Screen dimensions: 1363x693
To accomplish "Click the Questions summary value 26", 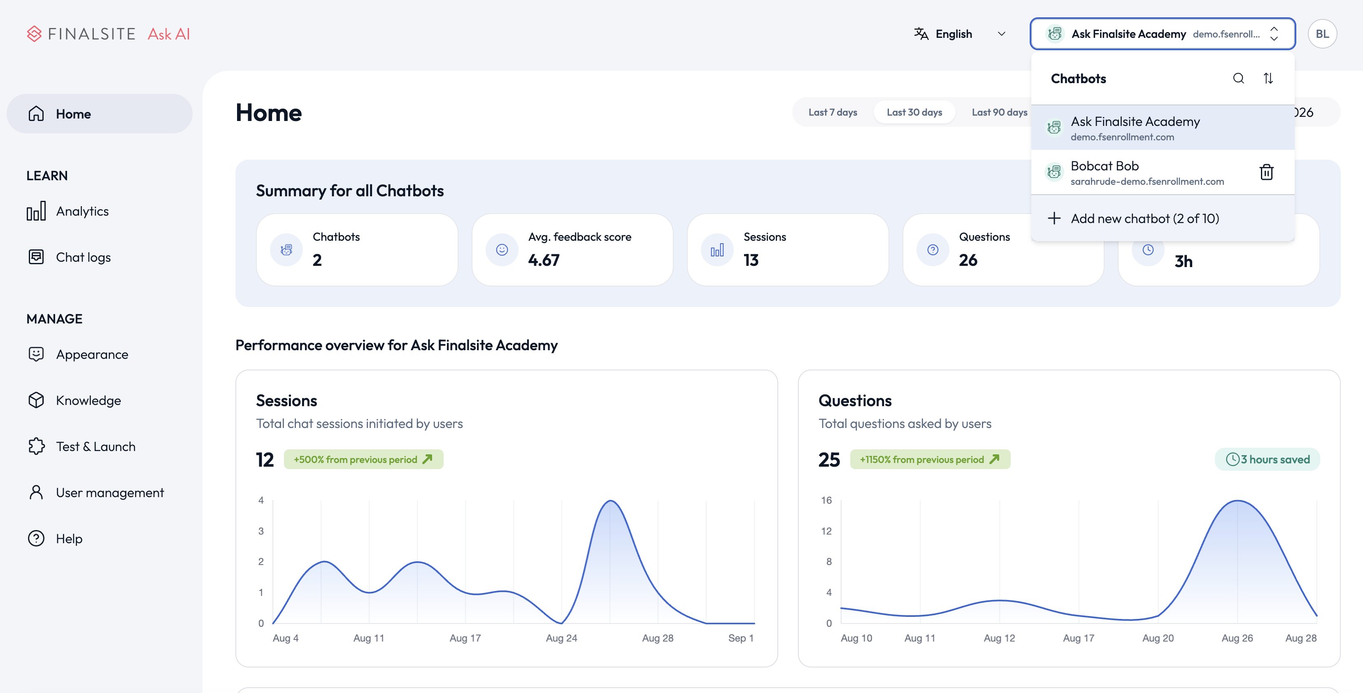I will point(968,260).
